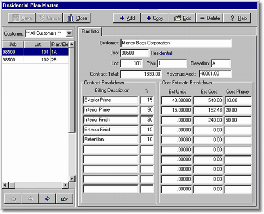Screen dimensions: 264x214
Task: Click the Lot column header
Action: tap(37, 44)
